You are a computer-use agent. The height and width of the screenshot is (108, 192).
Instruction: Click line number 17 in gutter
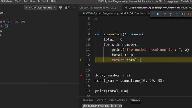(x=88, y=81)
